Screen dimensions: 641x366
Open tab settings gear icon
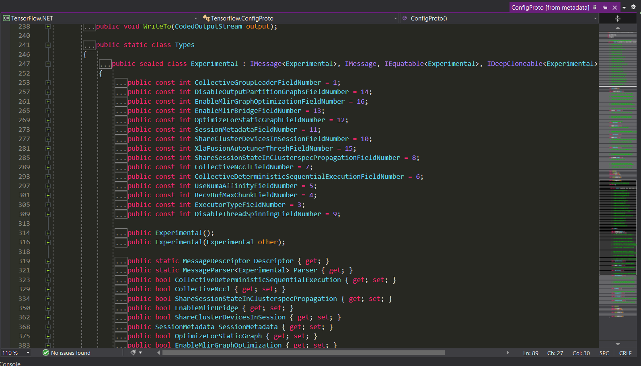633,7
